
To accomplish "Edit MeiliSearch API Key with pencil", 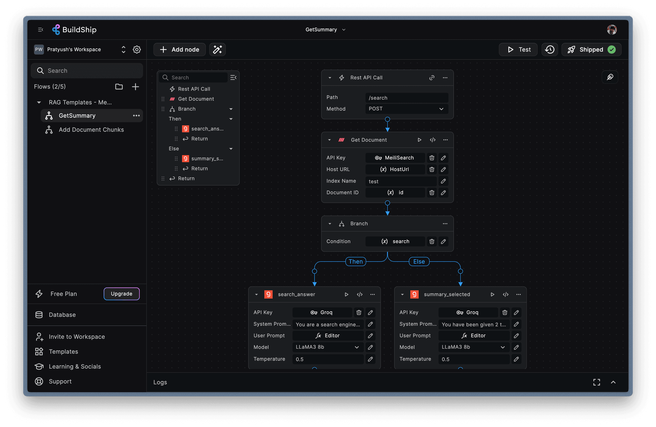I will tap(443, 158).
